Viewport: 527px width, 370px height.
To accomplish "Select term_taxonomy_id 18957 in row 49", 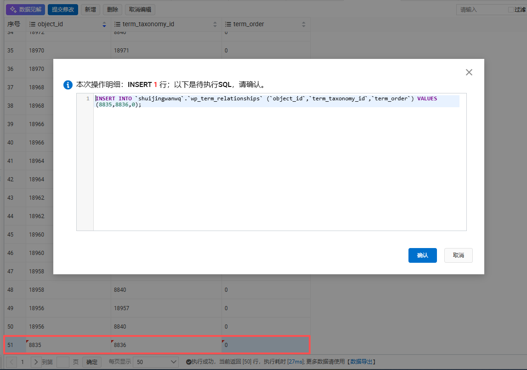I will click(x=166, y=308).
